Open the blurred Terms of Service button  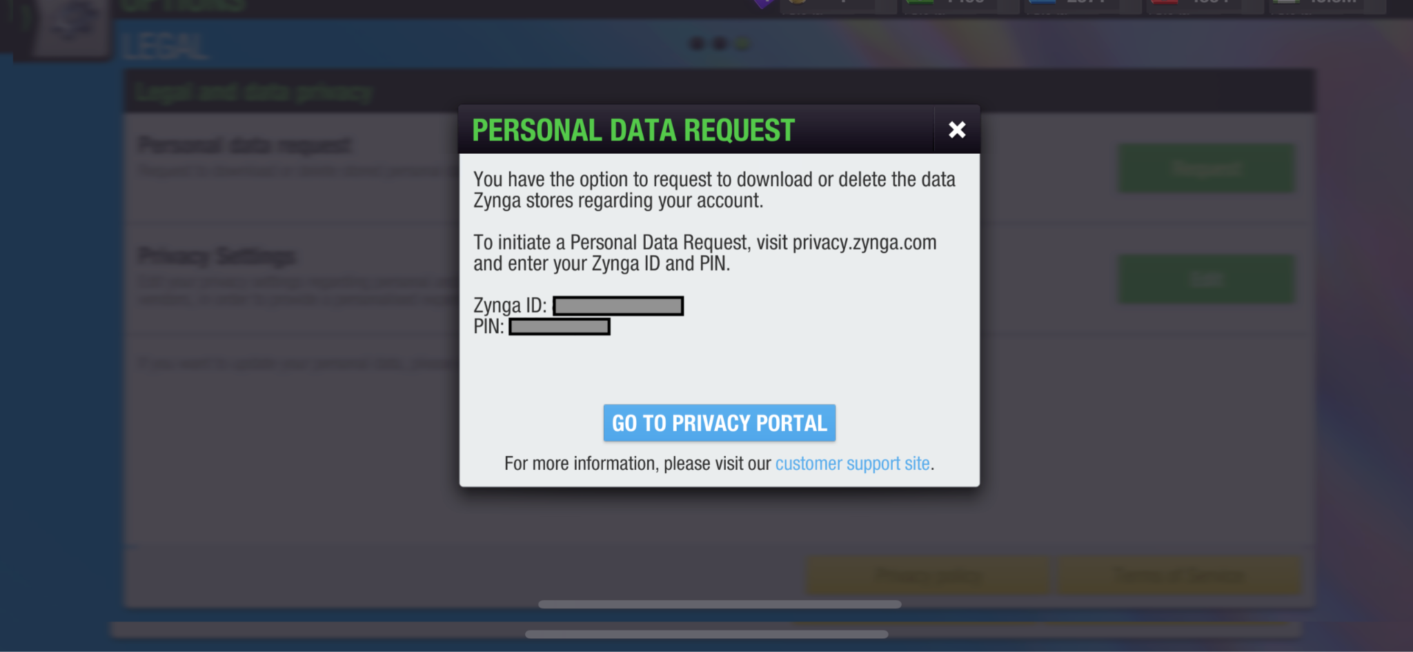[1180, 576]
